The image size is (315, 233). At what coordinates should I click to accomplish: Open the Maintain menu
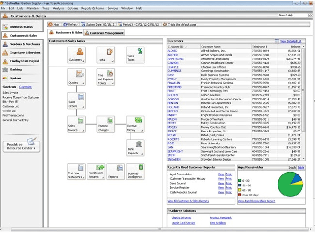tap(33, 8)
